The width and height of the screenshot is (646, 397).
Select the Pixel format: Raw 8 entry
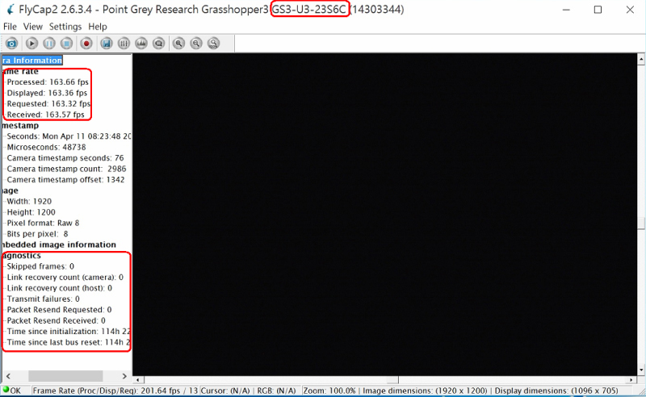click(43, 223)
